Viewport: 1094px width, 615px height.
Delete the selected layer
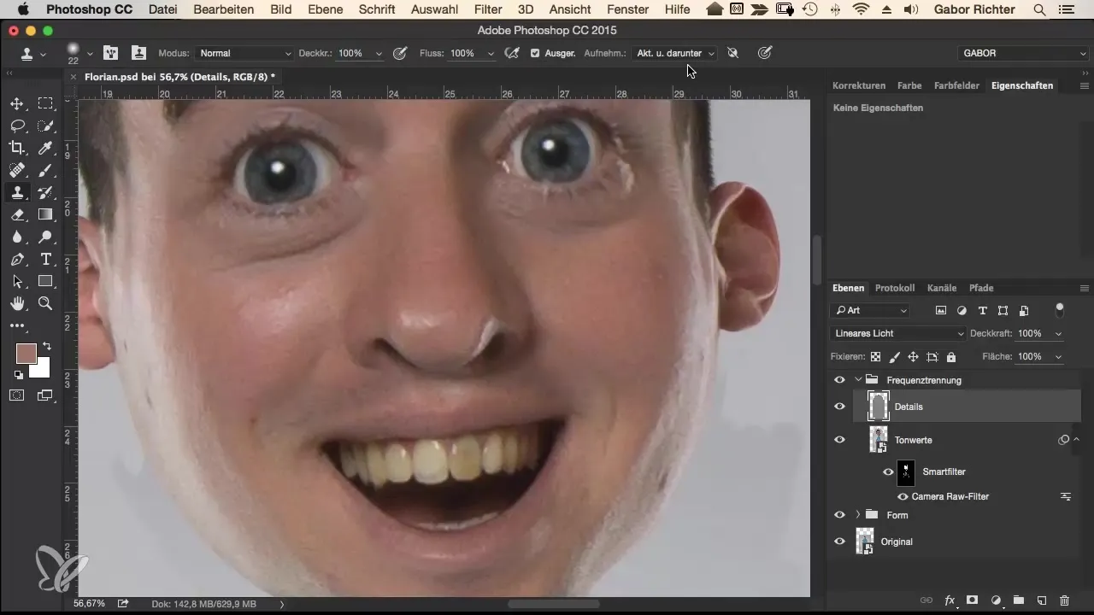(x=1064, y=600)
